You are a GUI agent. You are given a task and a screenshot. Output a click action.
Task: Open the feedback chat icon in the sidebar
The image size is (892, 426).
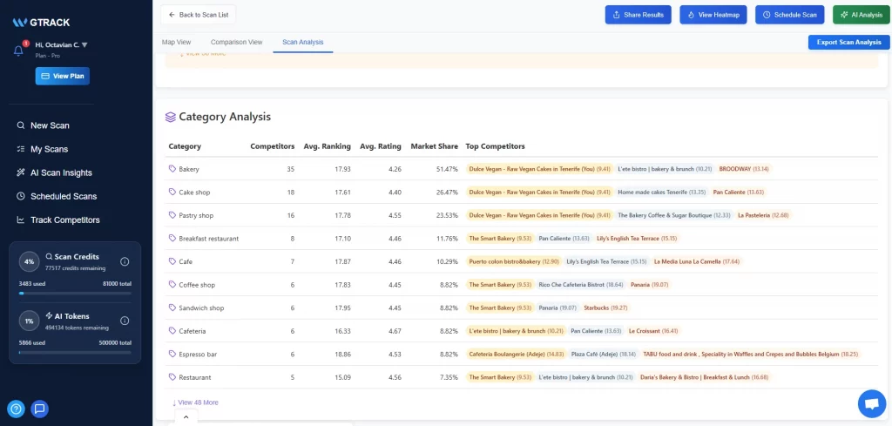tap(39, 409)
